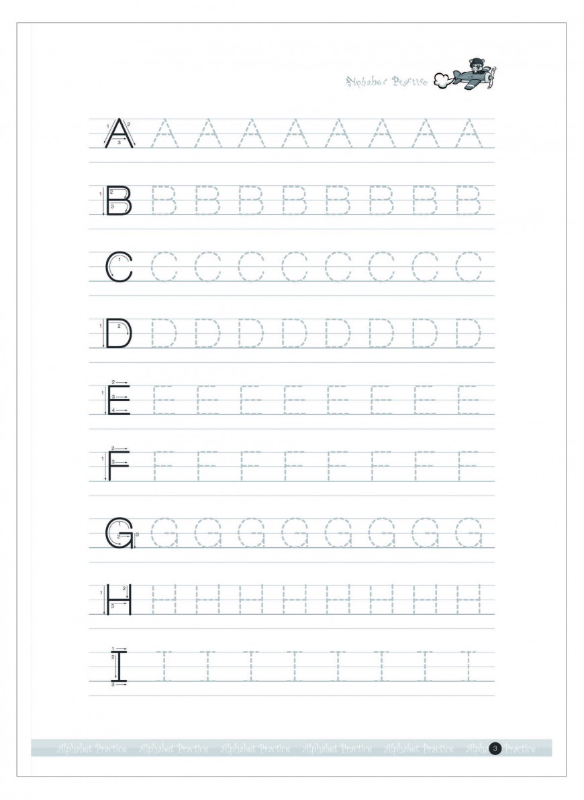Click the solid black letter F
This screenshot has width=584, height=800.
(118, 465)
